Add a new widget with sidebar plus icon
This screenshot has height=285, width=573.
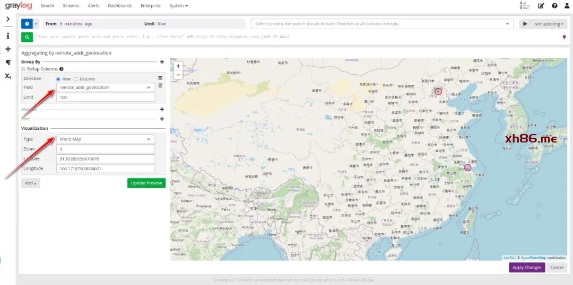8,49
